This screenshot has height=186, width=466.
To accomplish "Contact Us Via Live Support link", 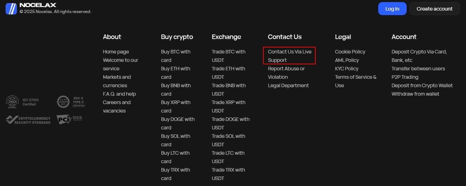I will tap(289, 56).
